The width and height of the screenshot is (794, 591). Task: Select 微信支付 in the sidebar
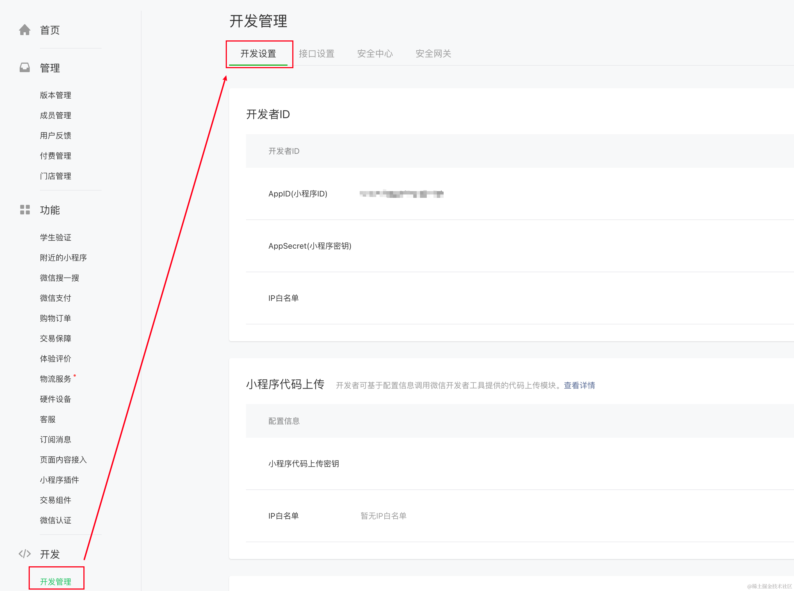point(56,298)
